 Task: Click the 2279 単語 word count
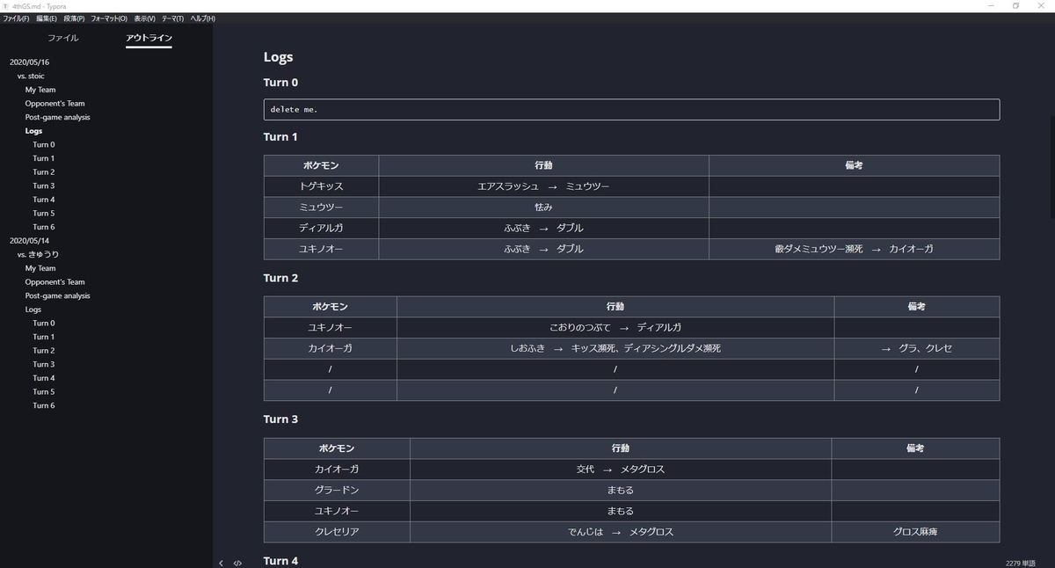pos(1021,563)
